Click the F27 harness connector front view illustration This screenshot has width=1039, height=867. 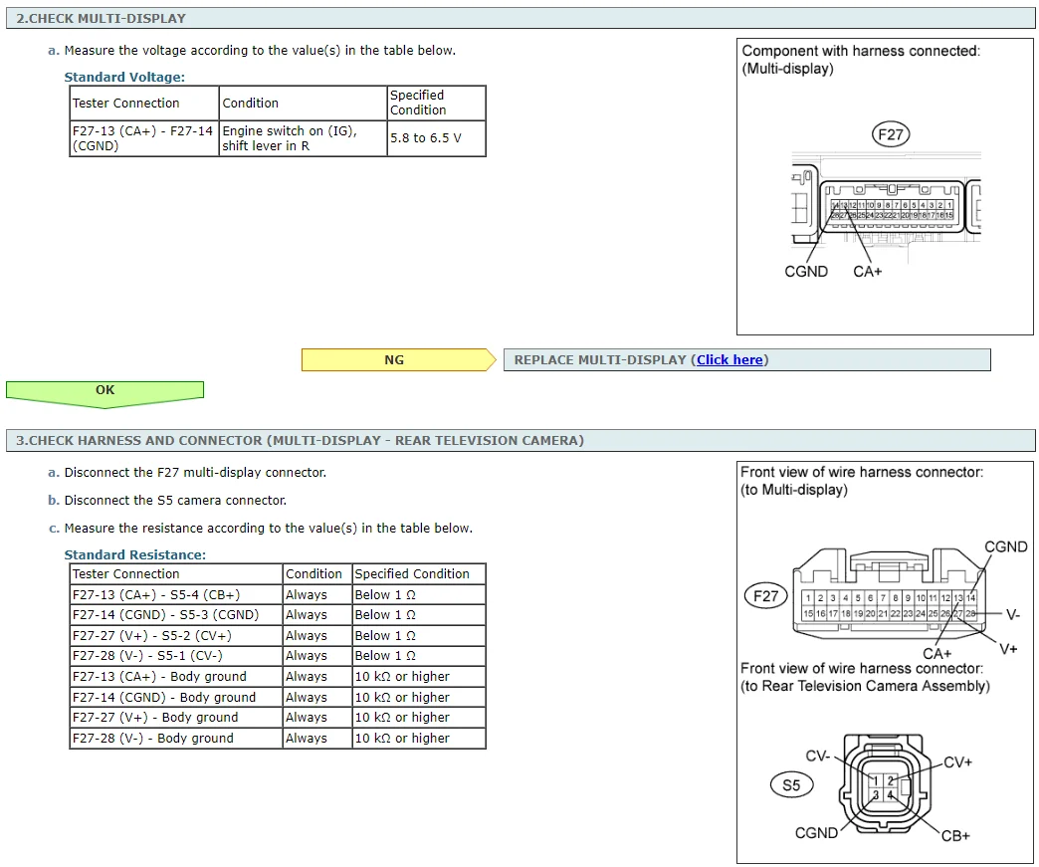[886, 603]
